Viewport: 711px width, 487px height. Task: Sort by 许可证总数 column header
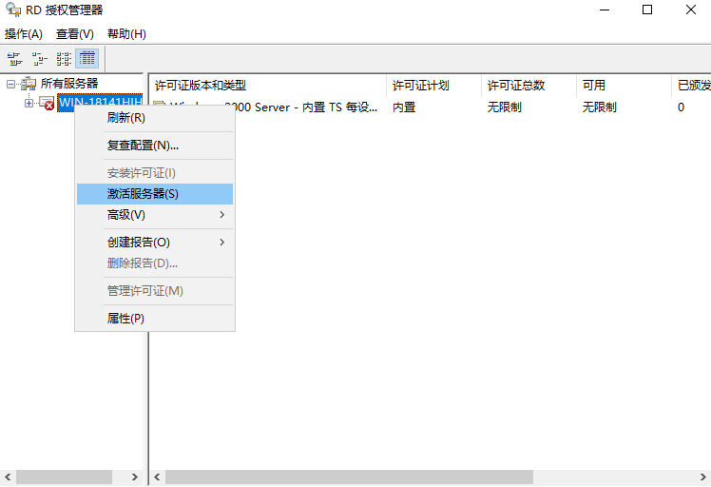pos(528,86)
